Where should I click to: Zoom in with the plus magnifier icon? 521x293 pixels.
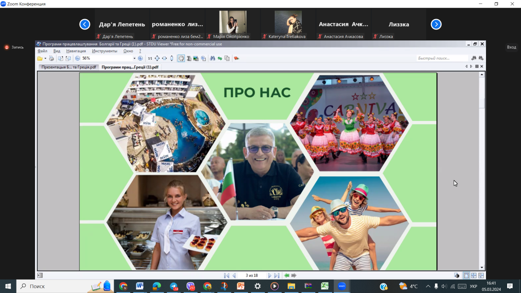point(140,58)
